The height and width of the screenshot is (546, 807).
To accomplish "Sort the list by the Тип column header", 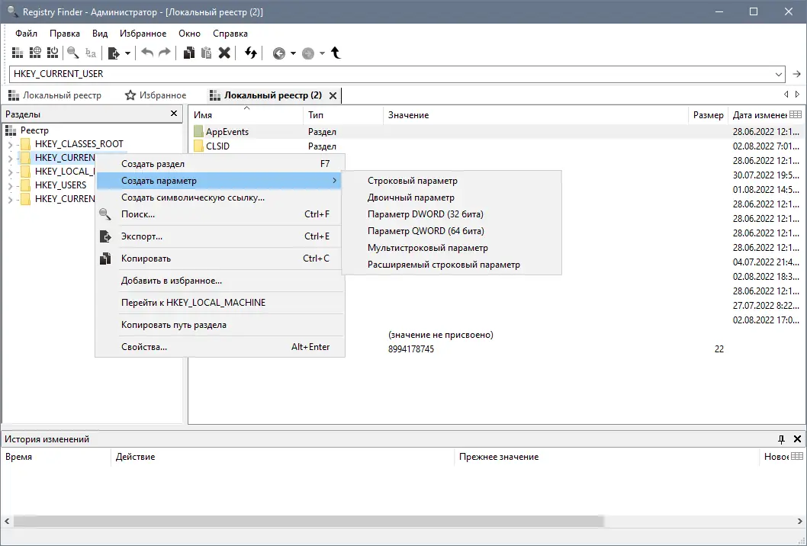I will click(343, 114).
